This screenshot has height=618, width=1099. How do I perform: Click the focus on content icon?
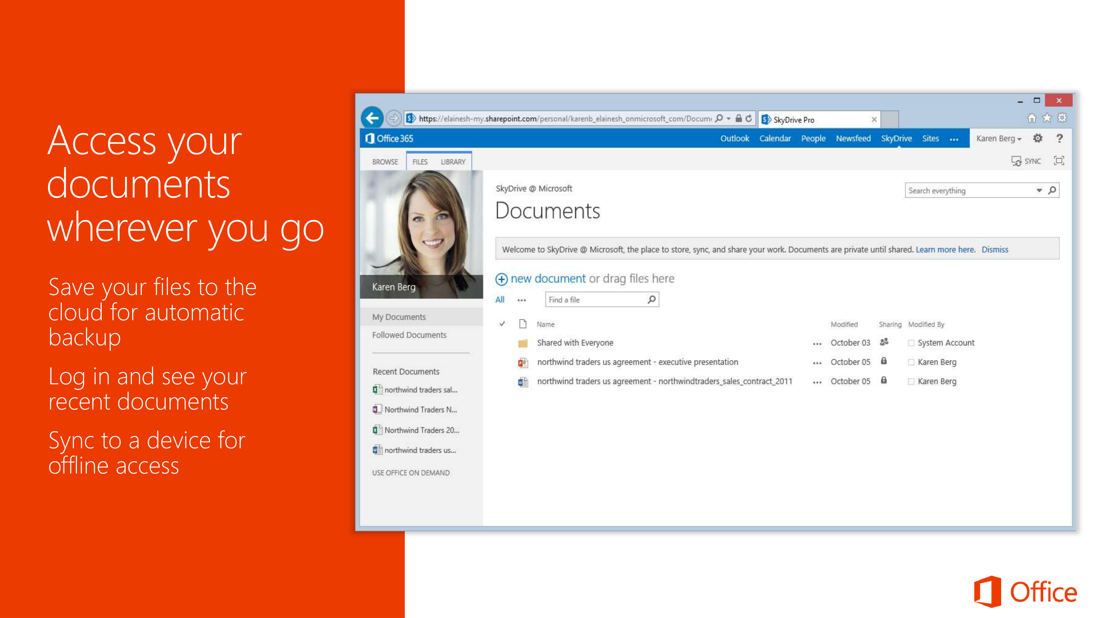(x=1059, y=161)
